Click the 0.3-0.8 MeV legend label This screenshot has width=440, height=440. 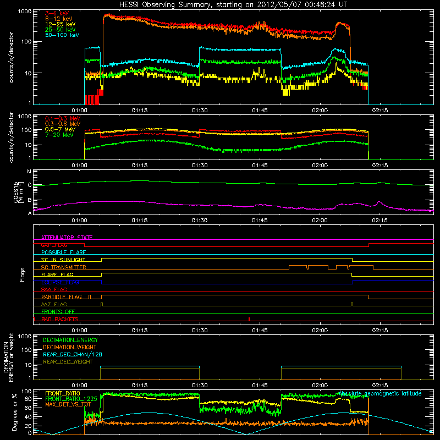pos(63,124)
